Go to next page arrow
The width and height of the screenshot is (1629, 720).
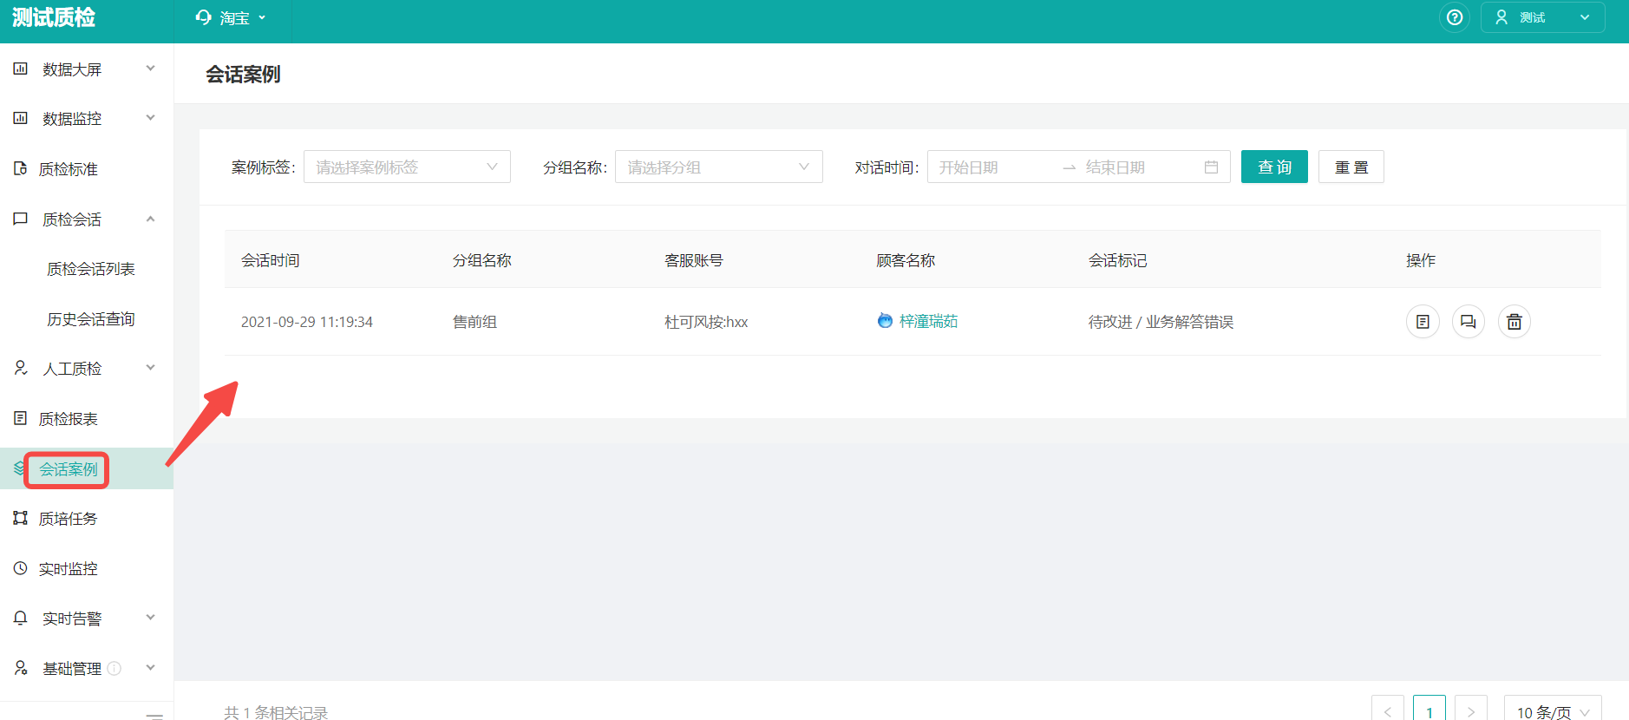click(1471, 711)
